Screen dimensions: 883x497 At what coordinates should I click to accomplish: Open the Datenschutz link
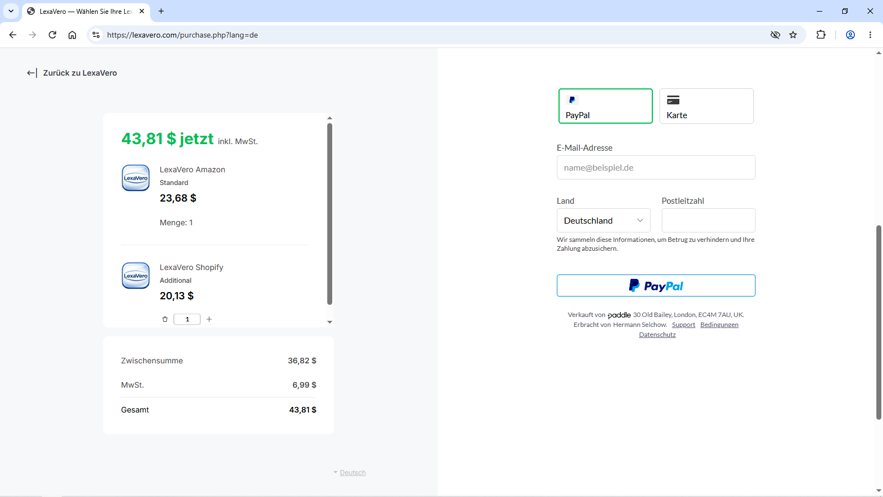point(657,335)
